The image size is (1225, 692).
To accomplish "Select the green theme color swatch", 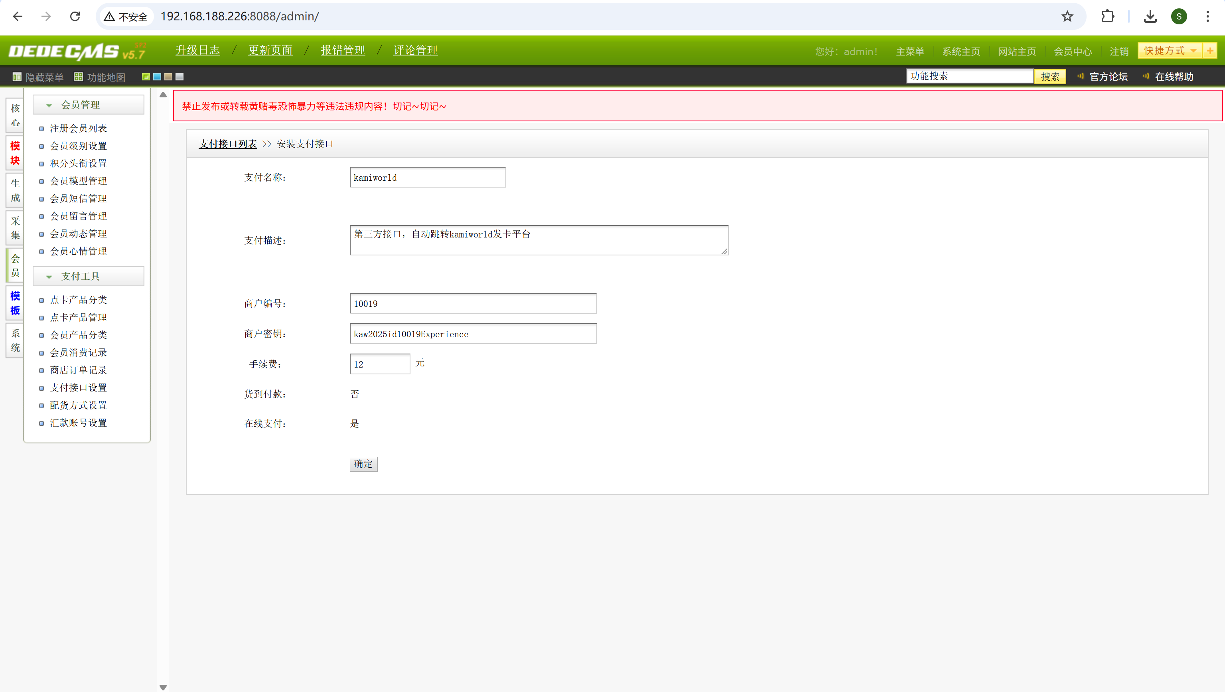I will click(x=146, y=77).
